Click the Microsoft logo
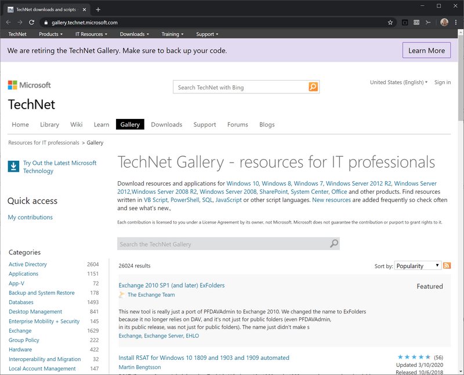The height and width of the screenshot is (375, 464). coord(30,85)
